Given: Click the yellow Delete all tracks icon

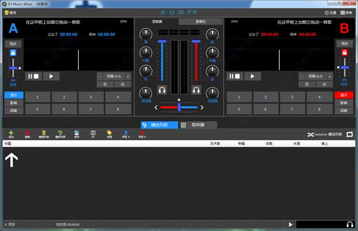Looking at the screenshot, I should (x=44, y=134).
